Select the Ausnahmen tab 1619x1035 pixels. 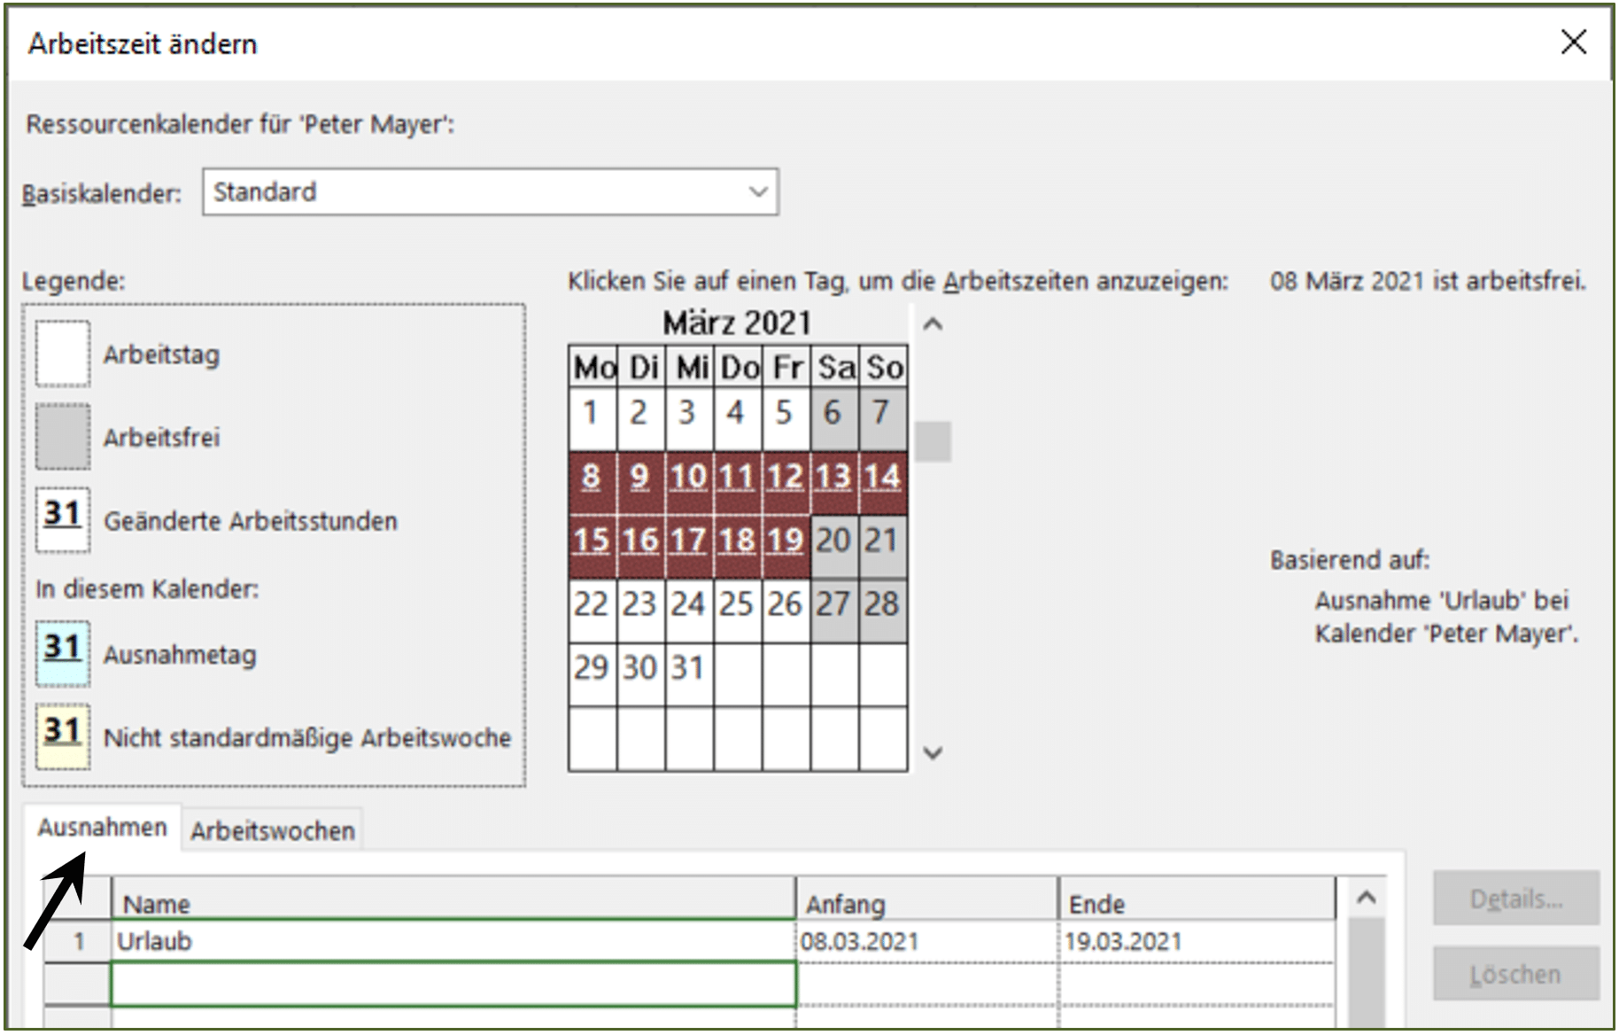point(103,828)
